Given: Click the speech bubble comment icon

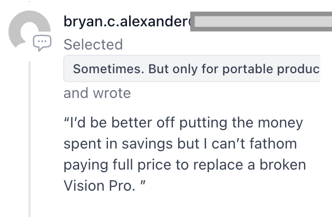Looking at the screenshot, I should 42,43.
